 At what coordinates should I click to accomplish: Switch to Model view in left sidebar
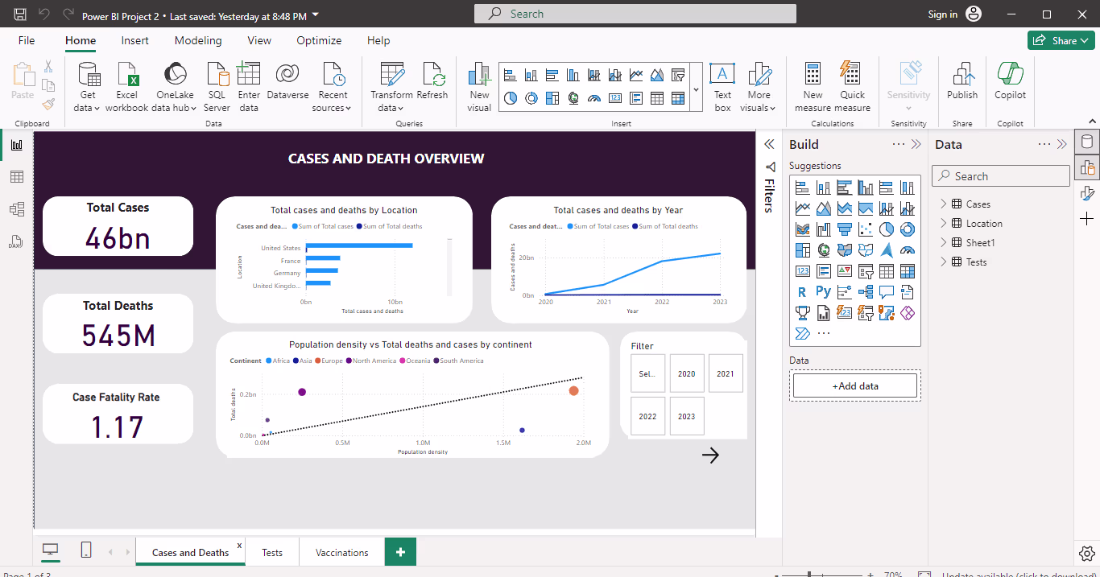[x=17, y=209]
